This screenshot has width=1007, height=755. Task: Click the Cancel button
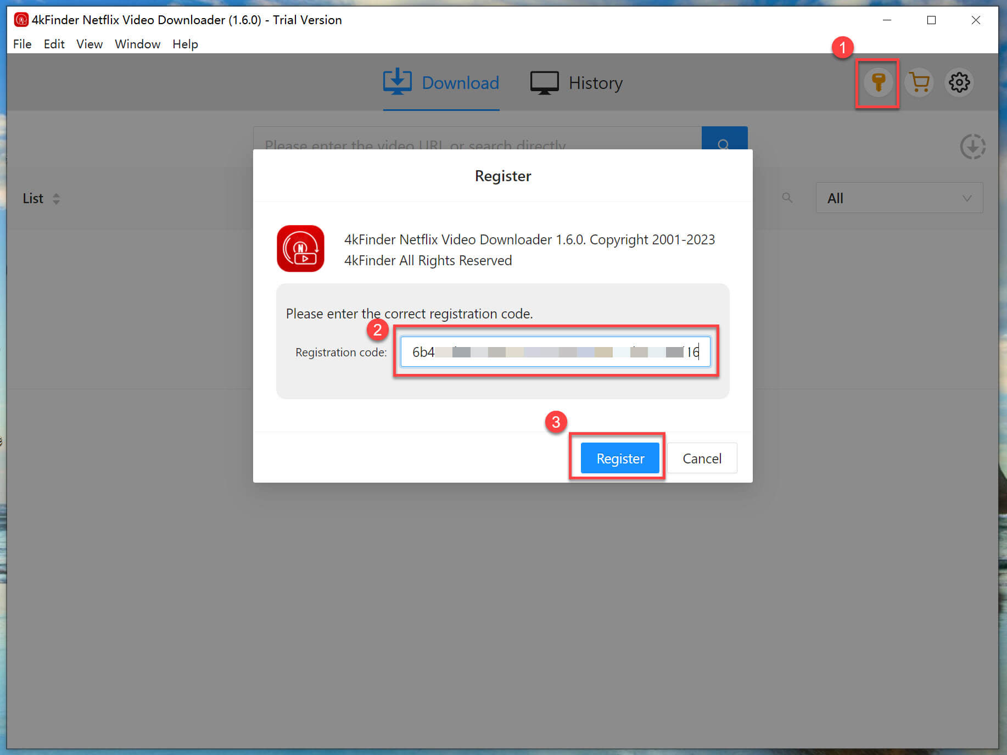coord(702,458)
